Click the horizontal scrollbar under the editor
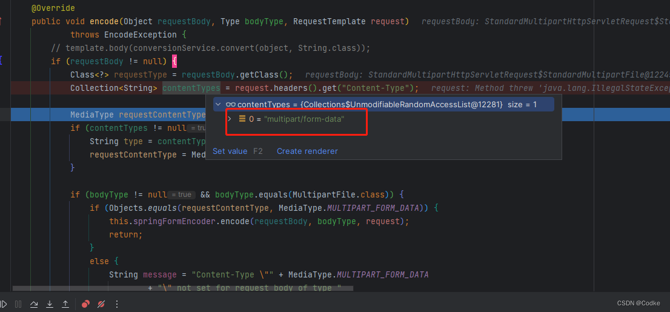This screenshot has height=312, width=670. (183, 289)
